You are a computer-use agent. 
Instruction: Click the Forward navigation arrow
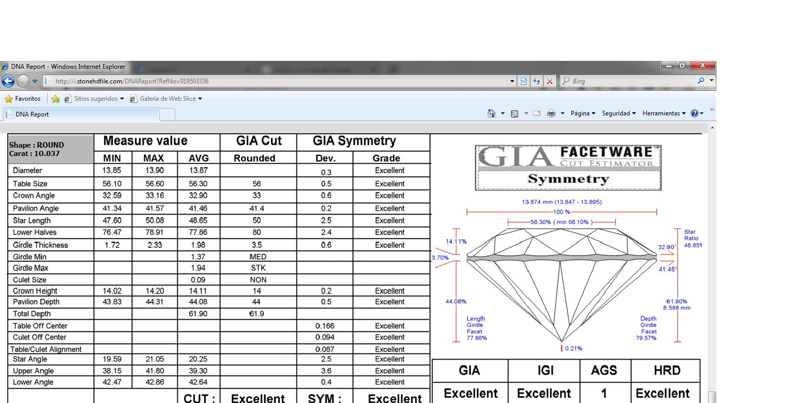(23, 81)
